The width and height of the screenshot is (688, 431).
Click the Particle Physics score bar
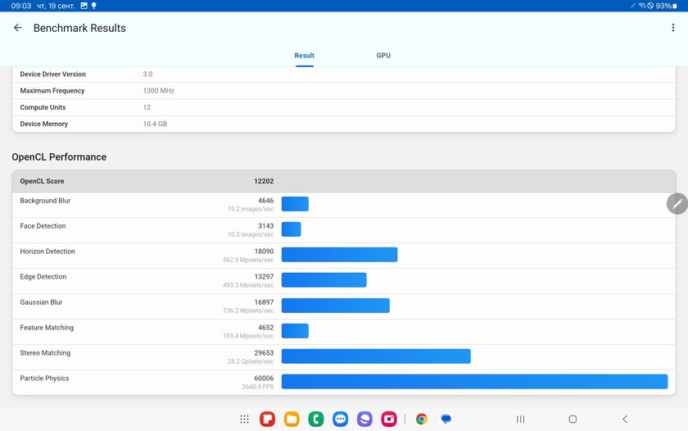(x=474, y=381)
